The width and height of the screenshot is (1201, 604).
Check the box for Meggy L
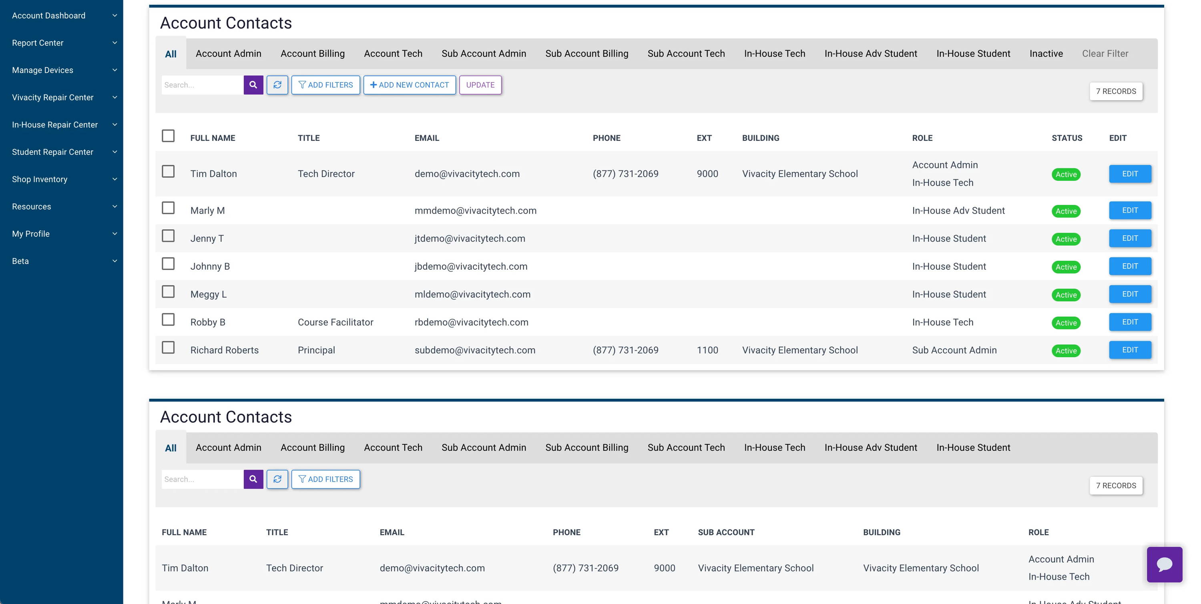click(x=168, y=292)
